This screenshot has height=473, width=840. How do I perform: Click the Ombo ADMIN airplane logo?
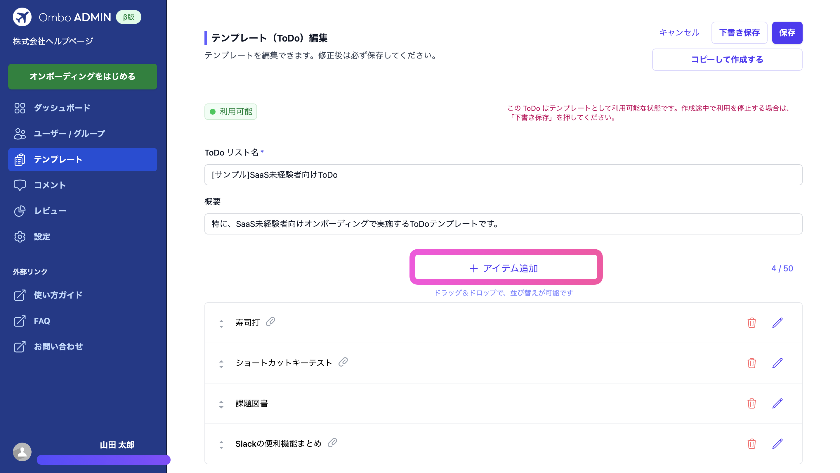[22, 17]
